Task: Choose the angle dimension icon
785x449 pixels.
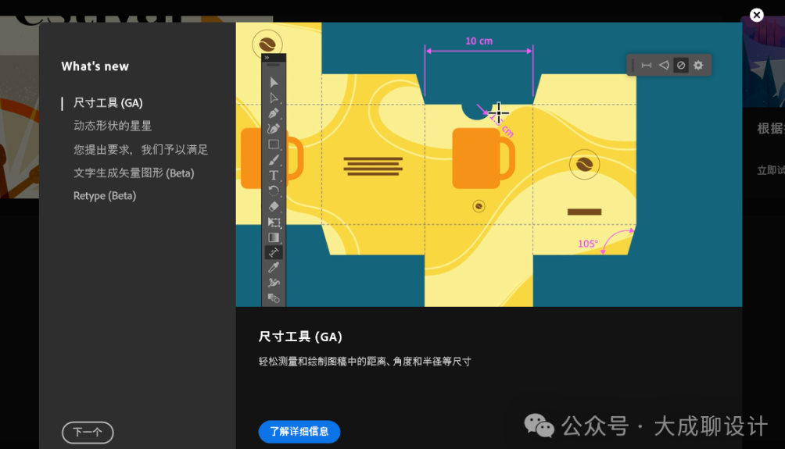Action: [x=664, y=66]
